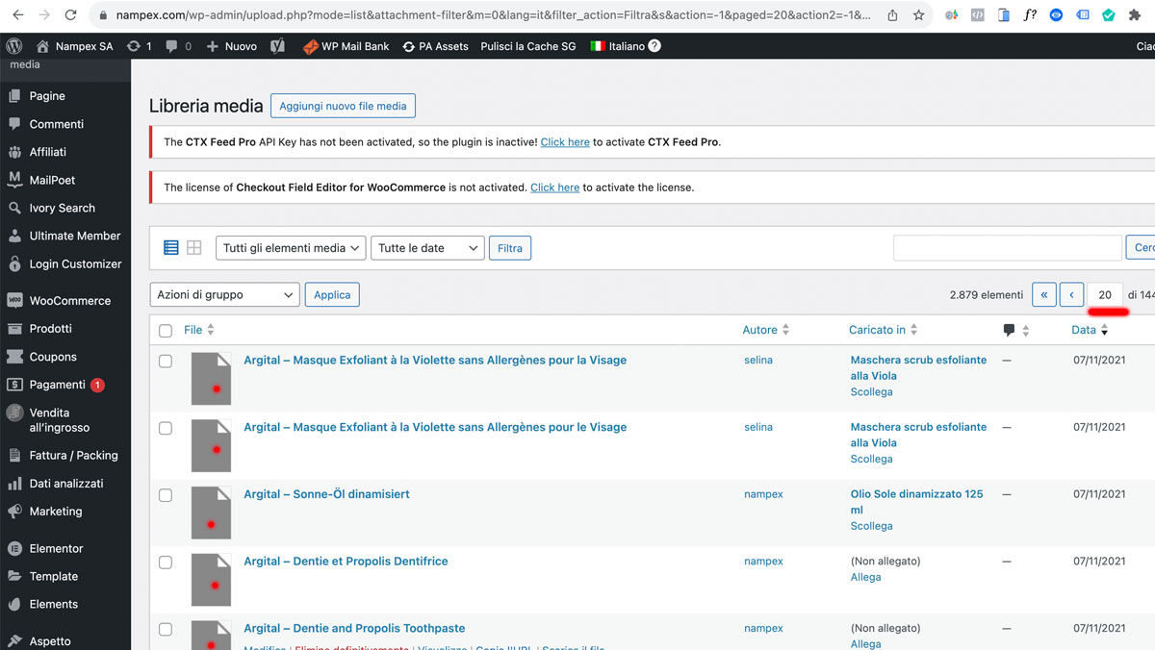Open Argital – Sonne-Öl dinamisiert file link
Image resolution: width=1155 pixels, height=650 pixels.
(x=326, y=494)
